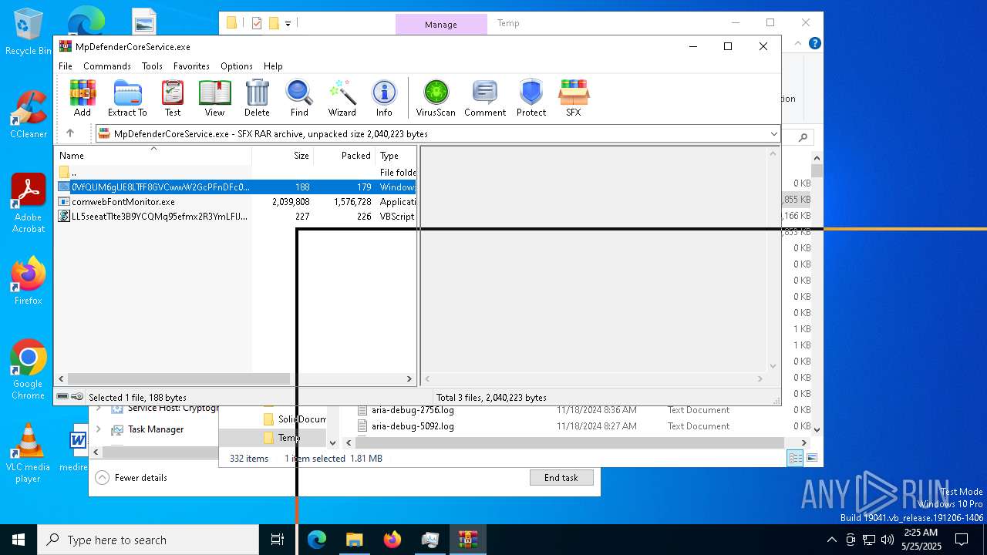This screenshot has width=987, height=555.
Task: Open Explorer help question mark icon
Action: [814, 44]
